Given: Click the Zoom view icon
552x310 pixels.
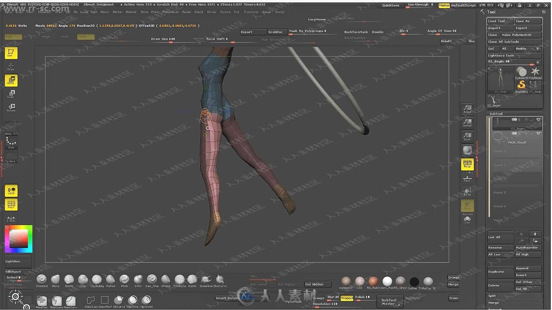Looking at the screenshot, I should (467, 136).
